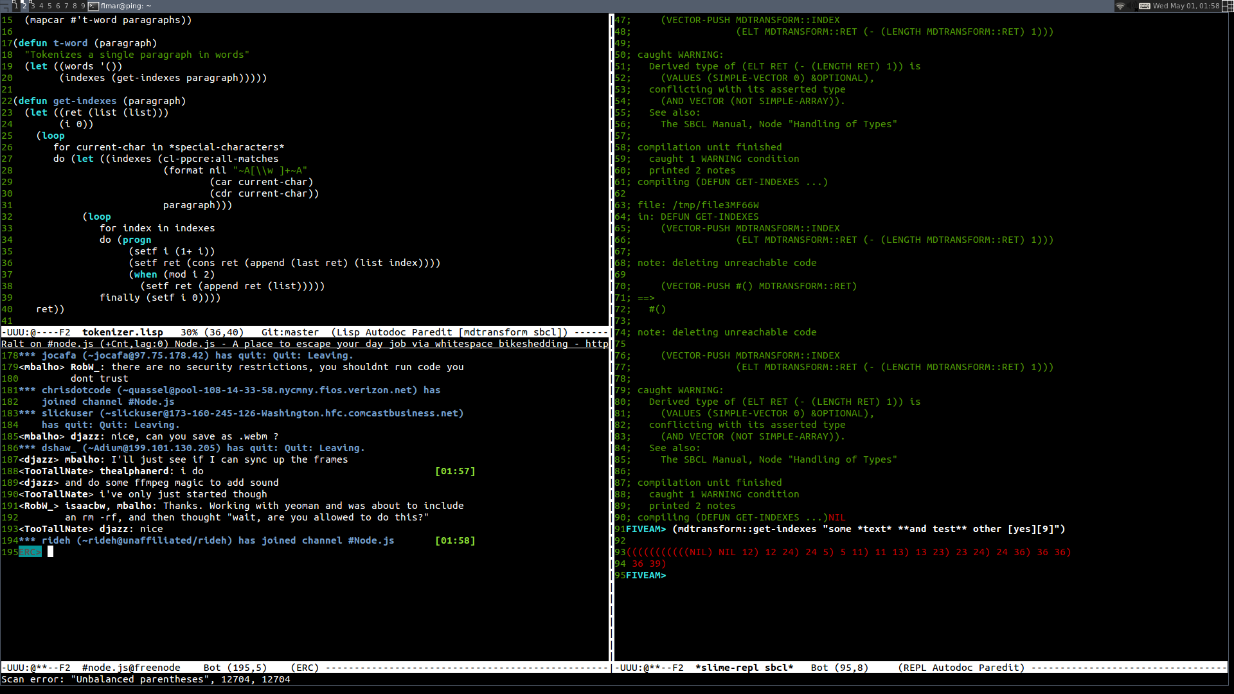Click 'note: deleting unreachable code' on line 68
The height and width of the screenshot is (694, 1234).
727,263
